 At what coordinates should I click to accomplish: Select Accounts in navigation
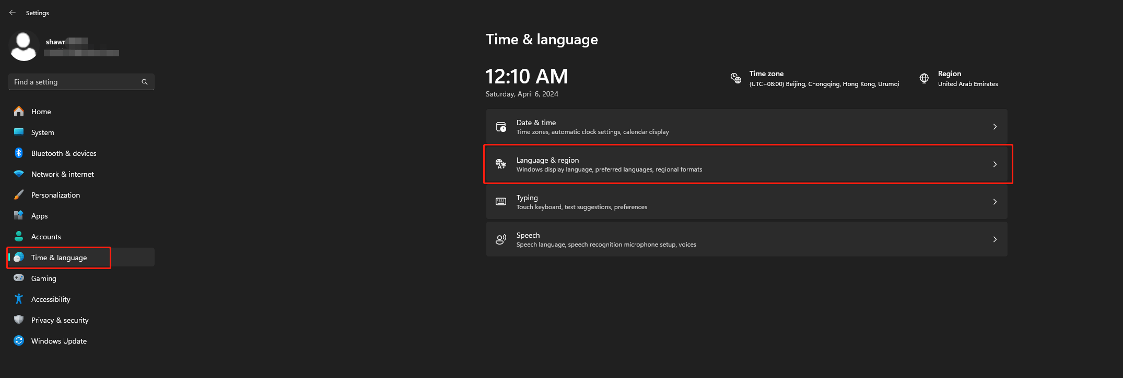click(x=81, y=237)
